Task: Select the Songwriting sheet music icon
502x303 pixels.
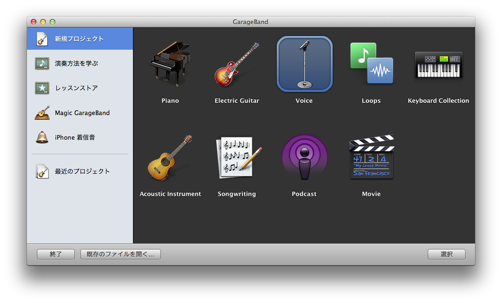Action: click(239, 157)
